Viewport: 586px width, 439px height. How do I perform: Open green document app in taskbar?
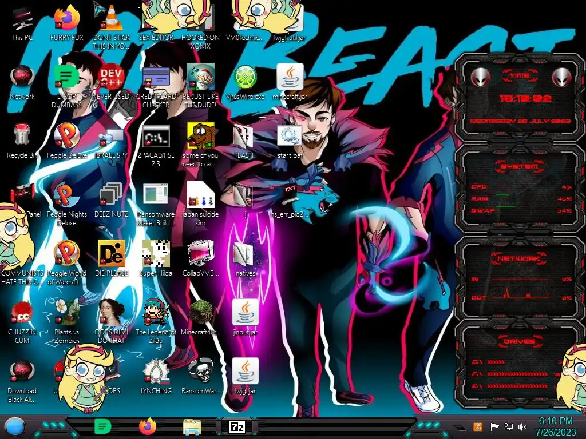coord(103,426)
